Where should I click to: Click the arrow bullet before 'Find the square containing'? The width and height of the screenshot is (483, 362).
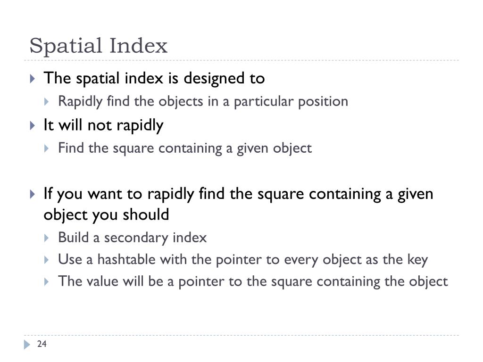(47, 148)
